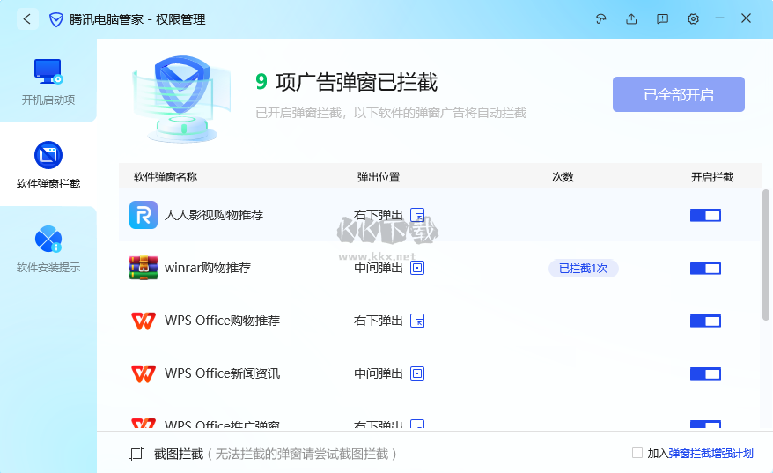
Task: Click the 截图拦截 label
Action: coord(179,454)
